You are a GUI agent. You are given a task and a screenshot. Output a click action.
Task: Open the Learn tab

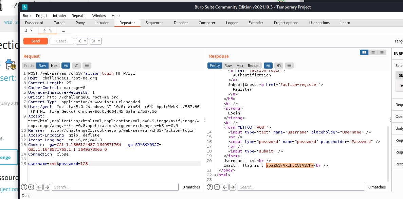pos(345,23)
